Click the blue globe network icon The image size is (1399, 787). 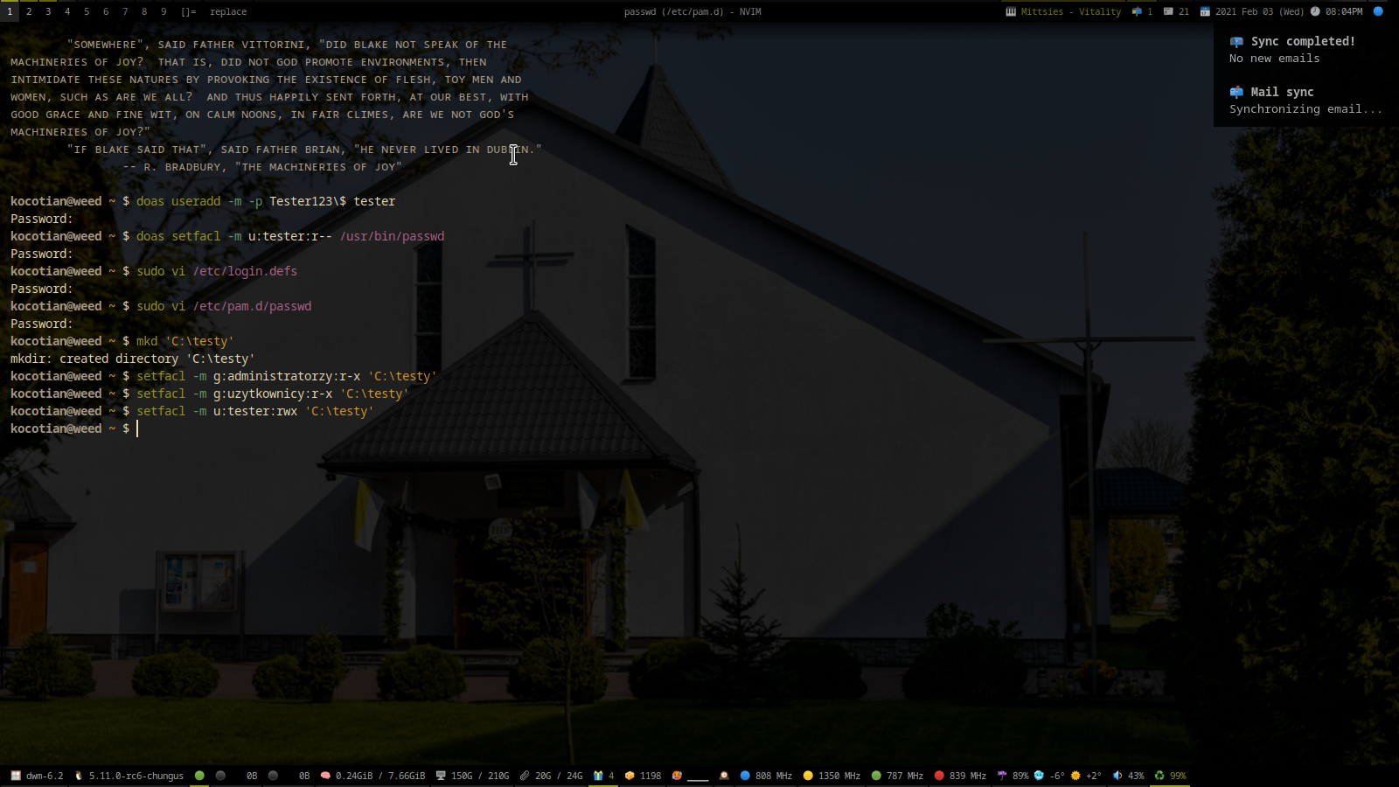pos(1378,11)
